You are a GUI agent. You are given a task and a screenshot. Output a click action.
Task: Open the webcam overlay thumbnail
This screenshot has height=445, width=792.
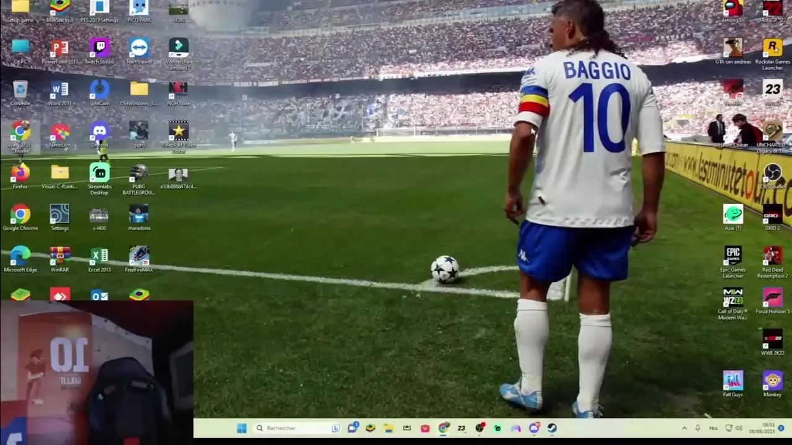[x=97, y=373]
